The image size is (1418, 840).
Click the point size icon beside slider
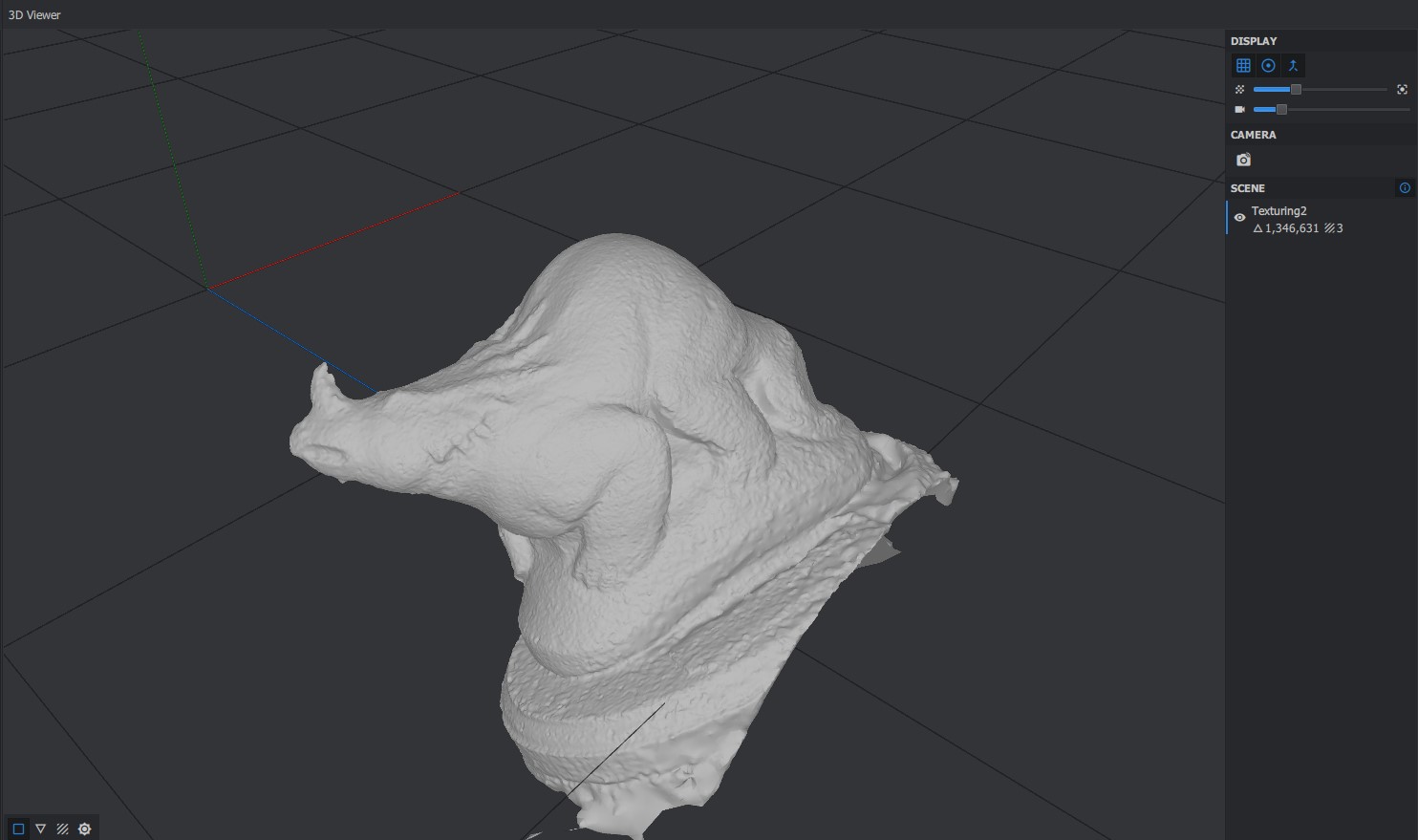[x=1239, y=90]
